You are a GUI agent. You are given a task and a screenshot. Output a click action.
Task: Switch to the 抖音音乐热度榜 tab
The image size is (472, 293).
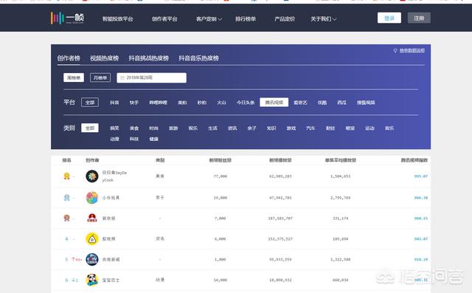(x=198, y=58)
